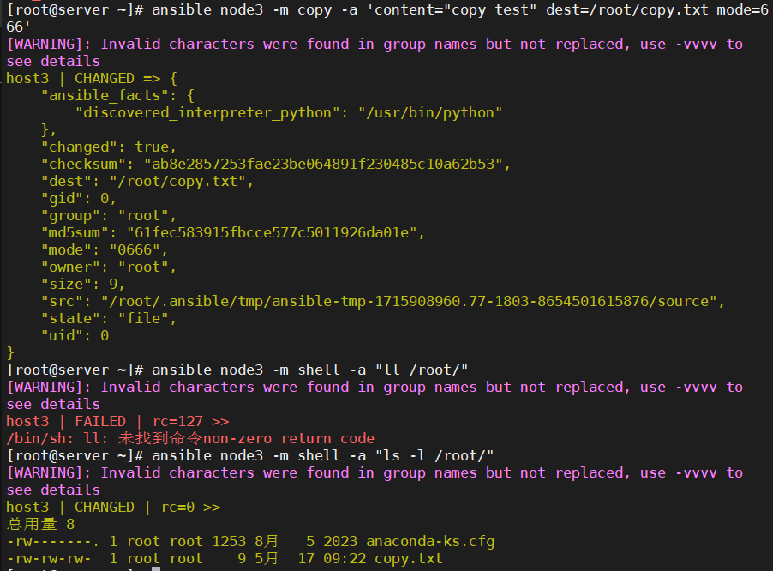Screen dimensions: 773x571
Task: Select the changed true output line
Action: pyautogui.click(x=111, y=147)
